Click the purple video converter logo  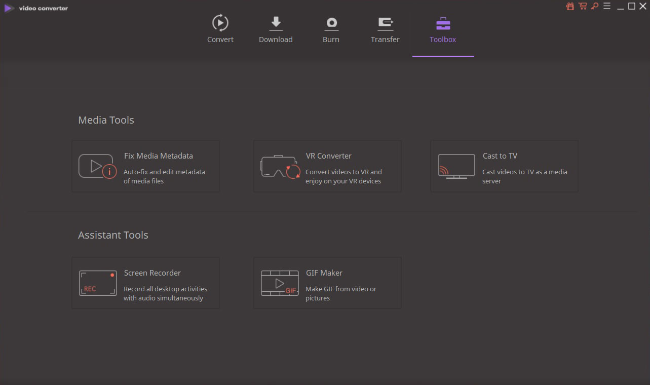(9, 8)
